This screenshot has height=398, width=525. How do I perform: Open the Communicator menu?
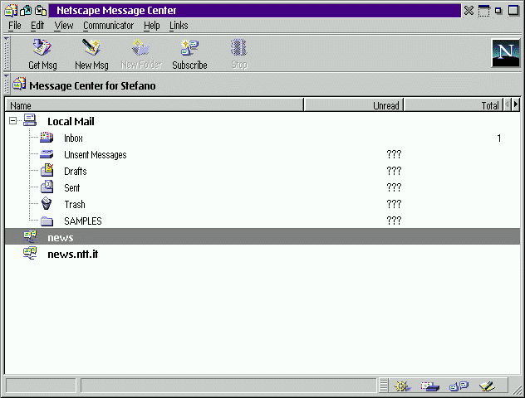click(108, 26)
